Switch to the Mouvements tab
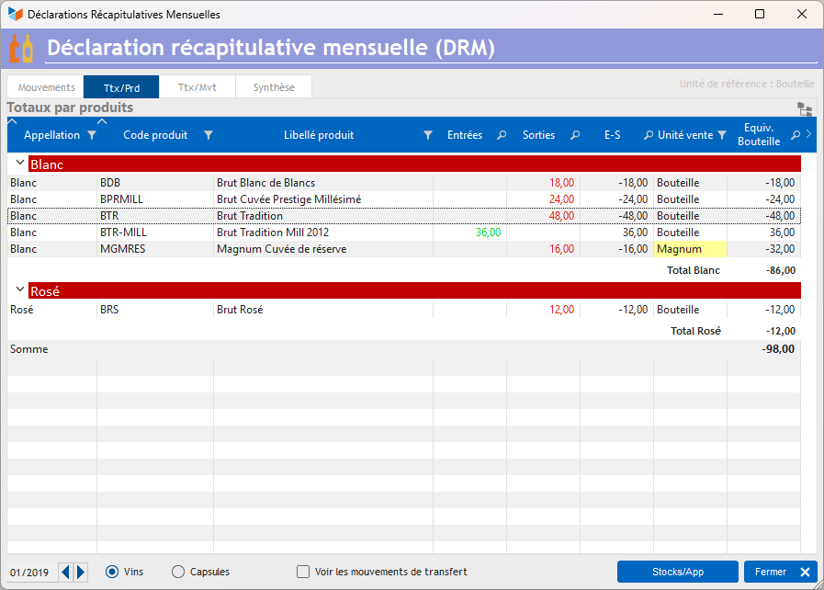The height and width of the screenshot is (590, 824). coord(46,87)
